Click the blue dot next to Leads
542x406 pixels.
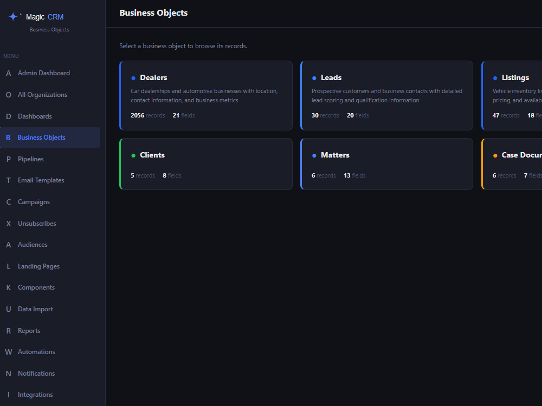(314, 78)
